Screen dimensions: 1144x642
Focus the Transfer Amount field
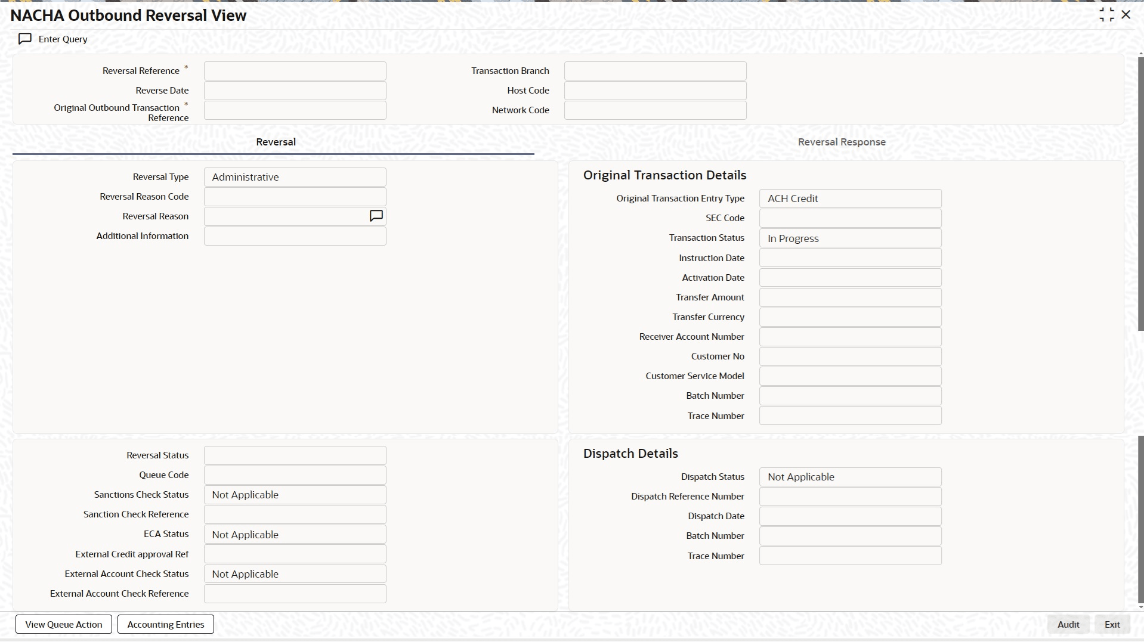(x=851, y=297)
